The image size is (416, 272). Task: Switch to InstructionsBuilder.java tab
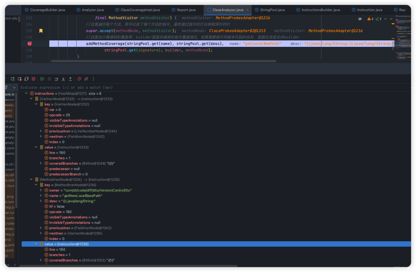pyautogui.click(x=318, y=10)
